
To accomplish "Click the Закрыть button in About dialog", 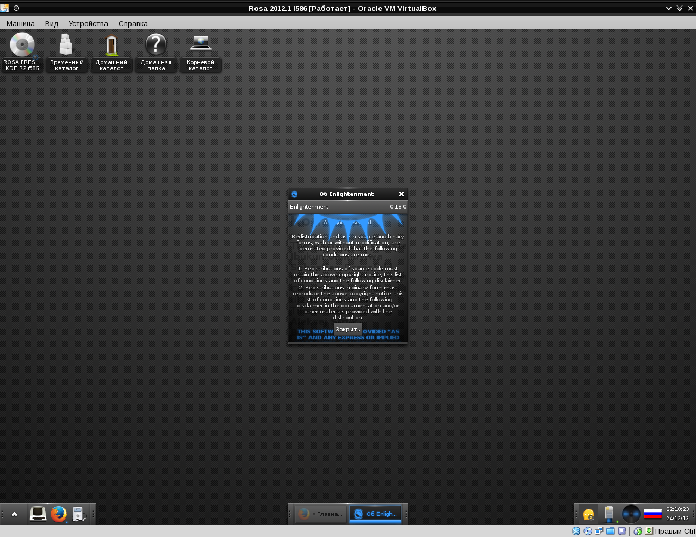I will [348, 330].
